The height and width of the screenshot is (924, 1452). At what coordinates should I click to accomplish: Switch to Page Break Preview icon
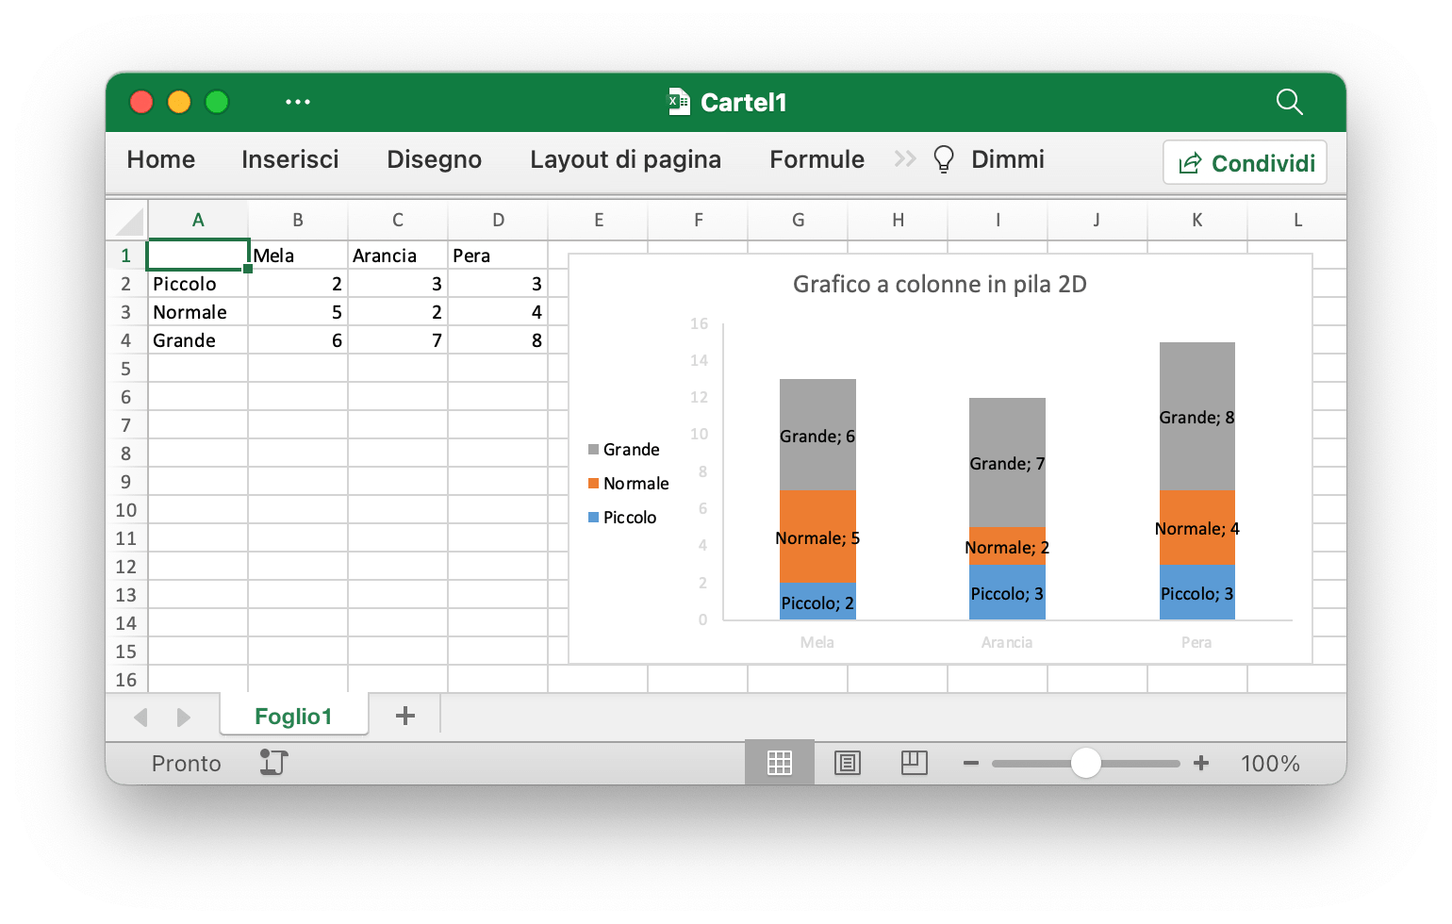(x=915, y=763)
